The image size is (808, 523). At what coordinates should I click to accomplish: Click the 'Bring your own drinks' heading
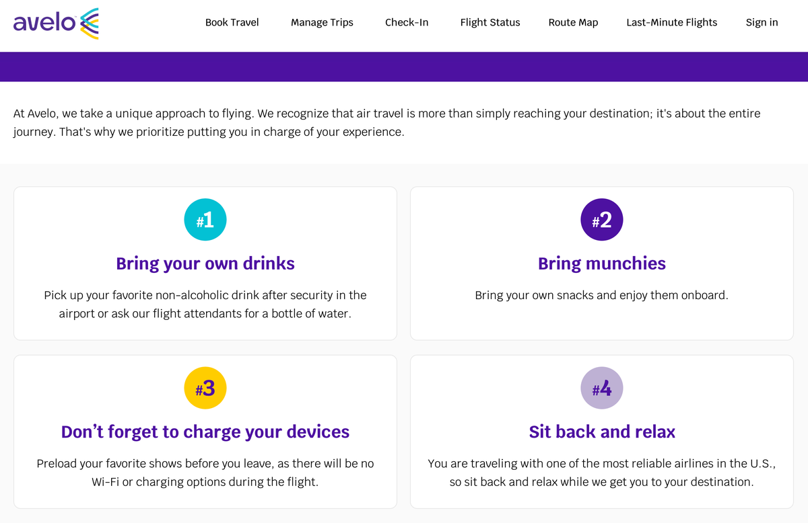205,263
